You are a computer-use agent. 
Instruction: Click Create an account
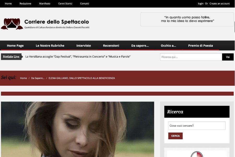(x=220, y=3)
